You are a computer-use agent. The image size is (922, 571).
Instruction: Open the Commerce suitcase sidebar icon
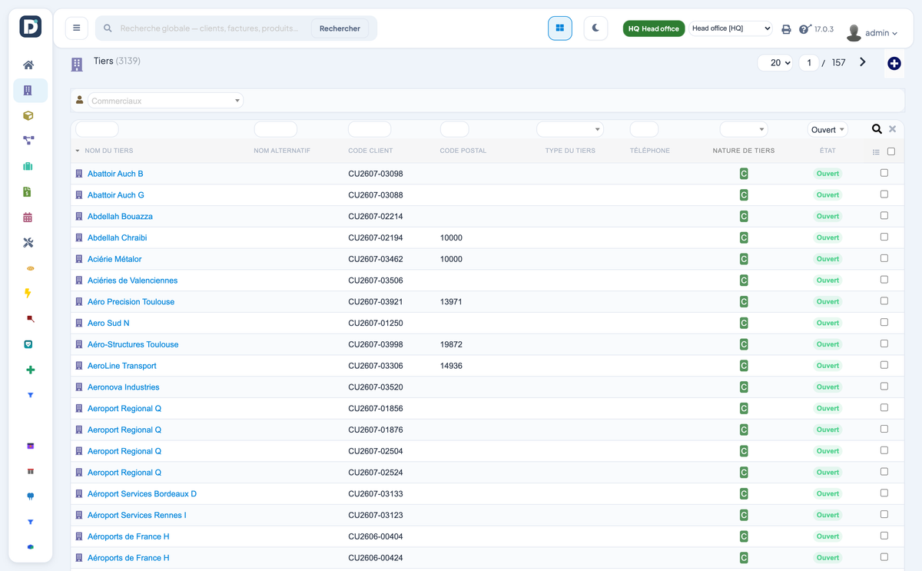click(x=28, y=166)
